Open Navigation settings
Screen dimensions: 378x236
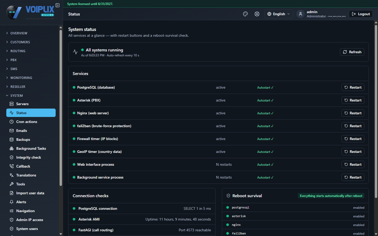coord(31,211)
